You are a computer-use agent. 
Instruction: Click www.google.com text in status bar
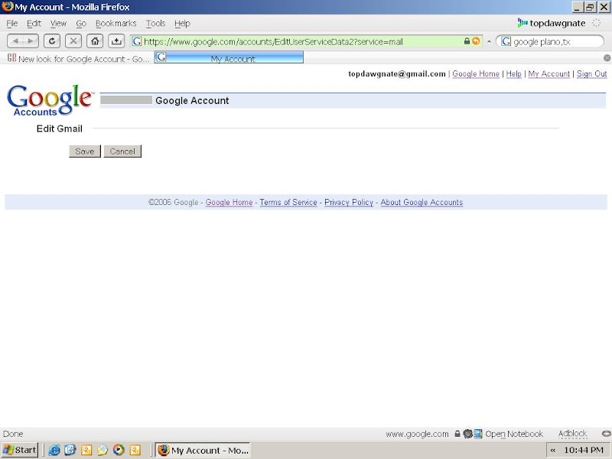[x=417, y=434]
